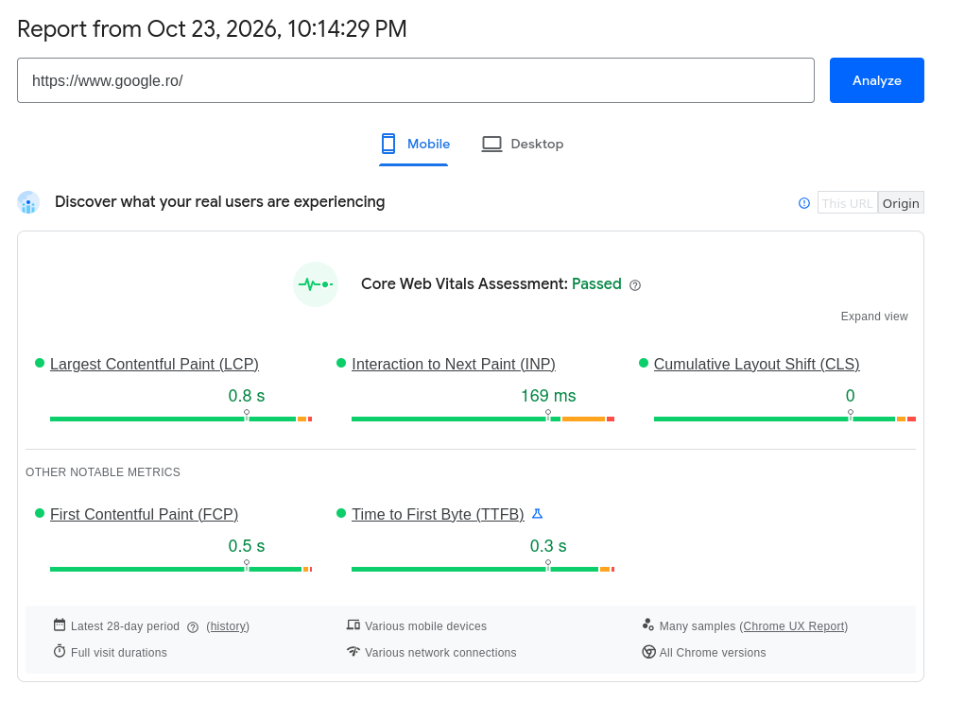Click the Analyze button
The image size is (965, 702).
(x=876, y=80)
